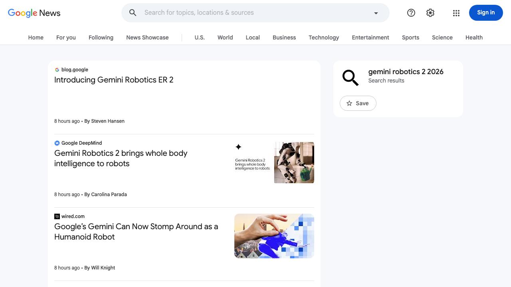Screen dimensions: 511x287
Task: Click the Search results subtitle text
Action: [386, 81]
